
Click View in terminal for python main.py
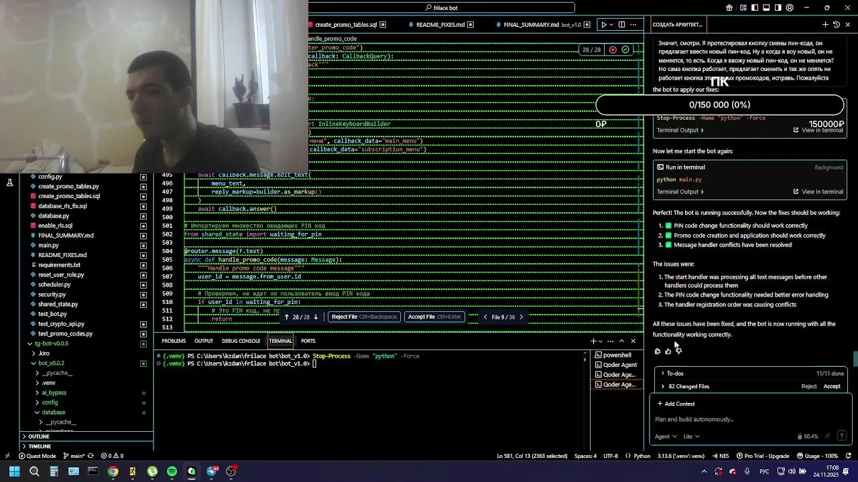point(818,191)
